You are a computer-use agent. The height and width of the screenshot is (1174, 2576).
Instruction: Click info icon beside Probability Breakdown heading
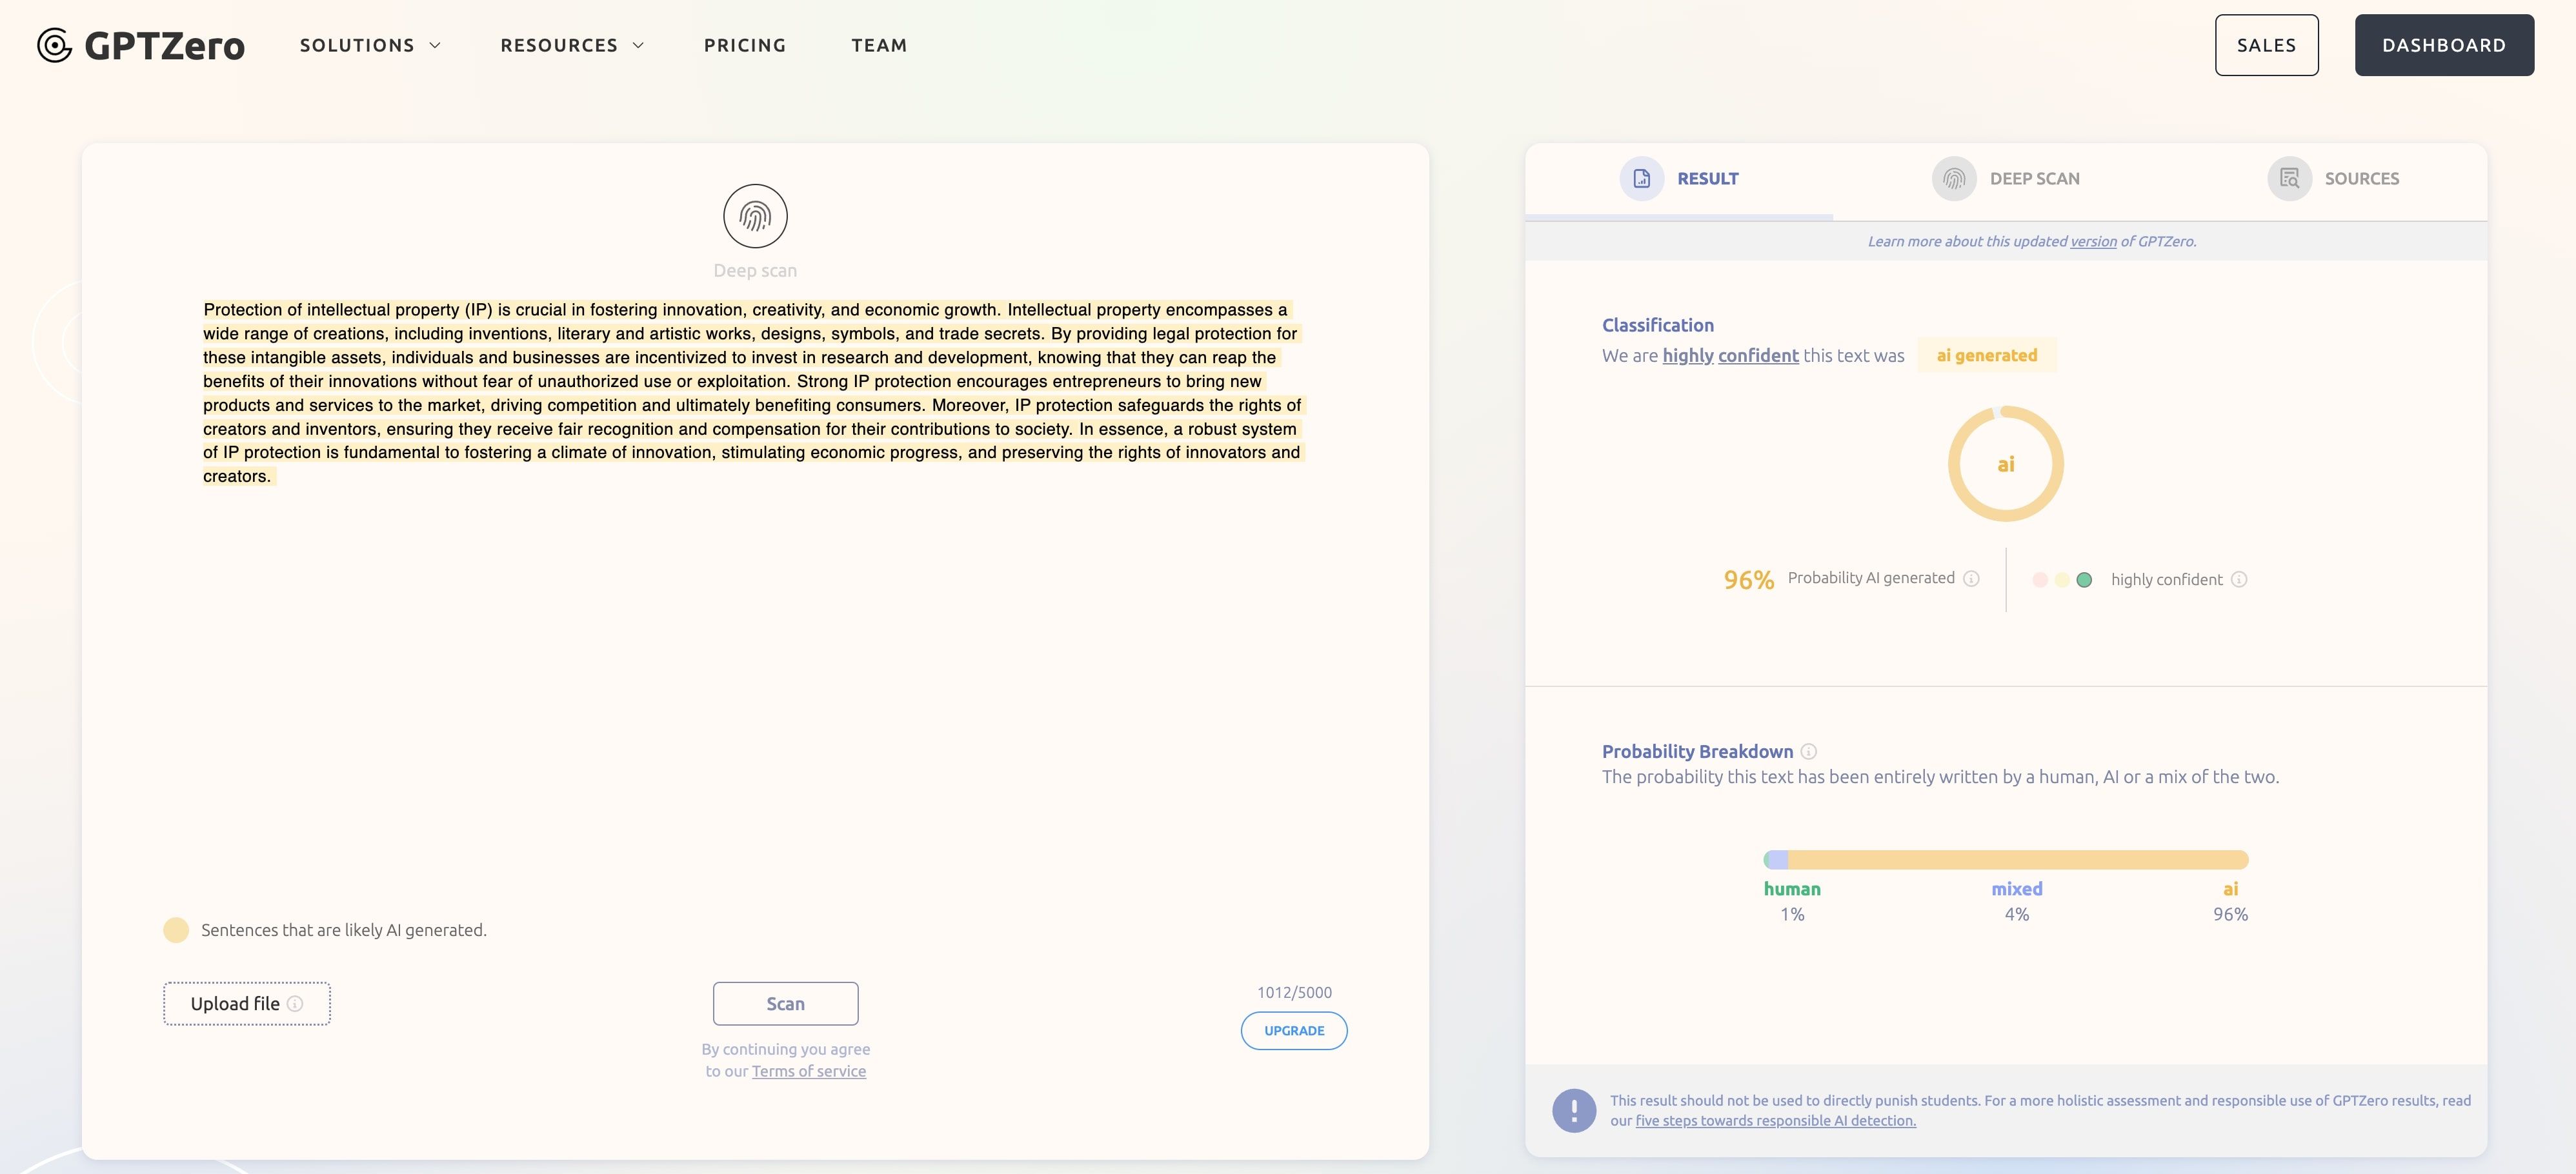click(1808, 752)
